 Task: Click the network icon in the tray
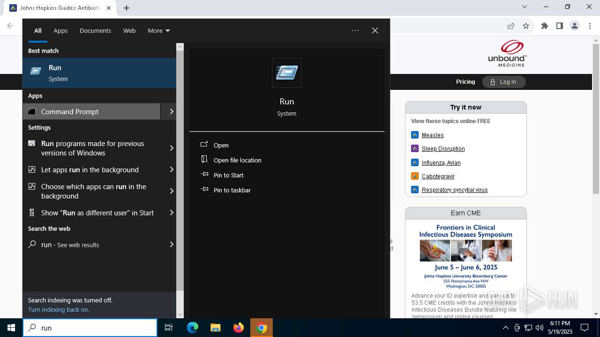[528, 328]
